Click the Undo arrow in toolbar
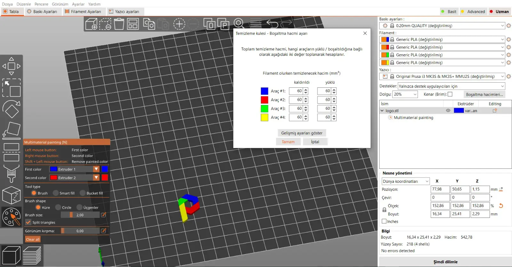512x267 pixels. (272, 24)
